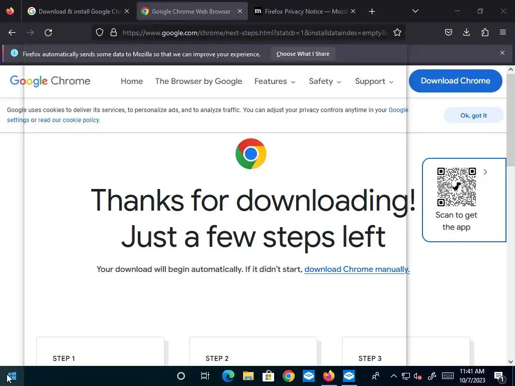The width and height of the screenshot is (515, 386).
Task: Open read our cookie policy link
Action: pos(68,120)
